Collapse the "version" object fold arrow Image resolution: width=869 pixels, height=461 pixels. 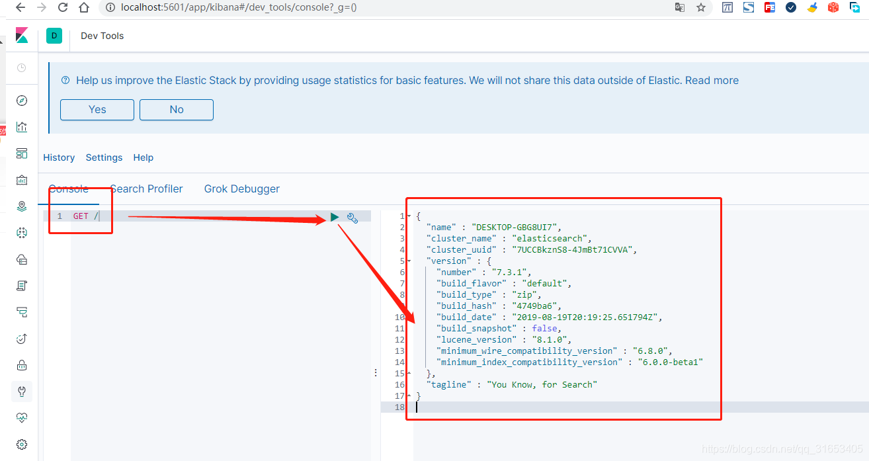click(409, 261)
